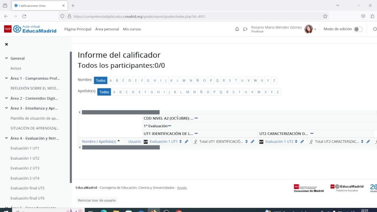The width and height of the screenshot is (377, 212).
Task: Open SITUACIÓN DE APRENDIZAJ... item
Action: click(35, 128)
